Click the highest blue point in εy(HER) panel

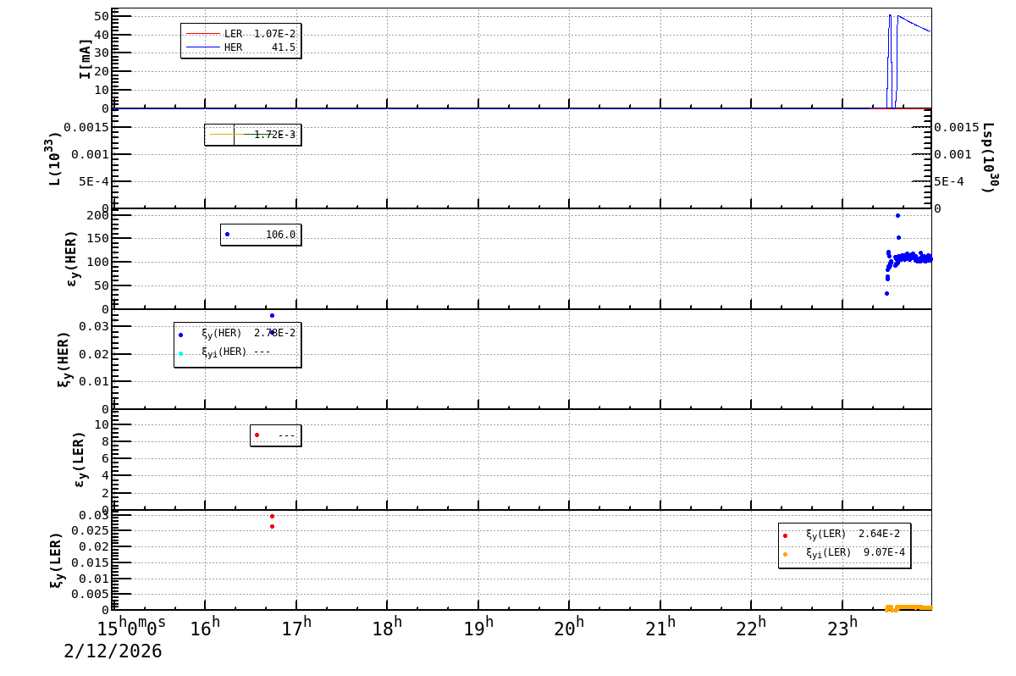[x=897, y=215]
